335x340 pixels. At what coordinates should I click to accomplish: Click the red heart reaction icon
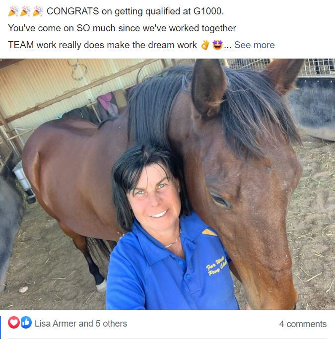pos(14,323)
